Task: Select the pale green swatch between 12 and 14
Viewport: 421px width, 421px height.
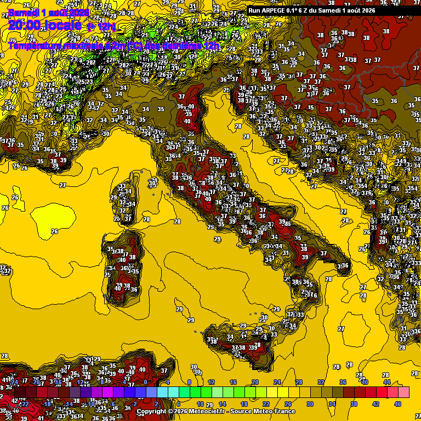Action: tap(218, 392)
